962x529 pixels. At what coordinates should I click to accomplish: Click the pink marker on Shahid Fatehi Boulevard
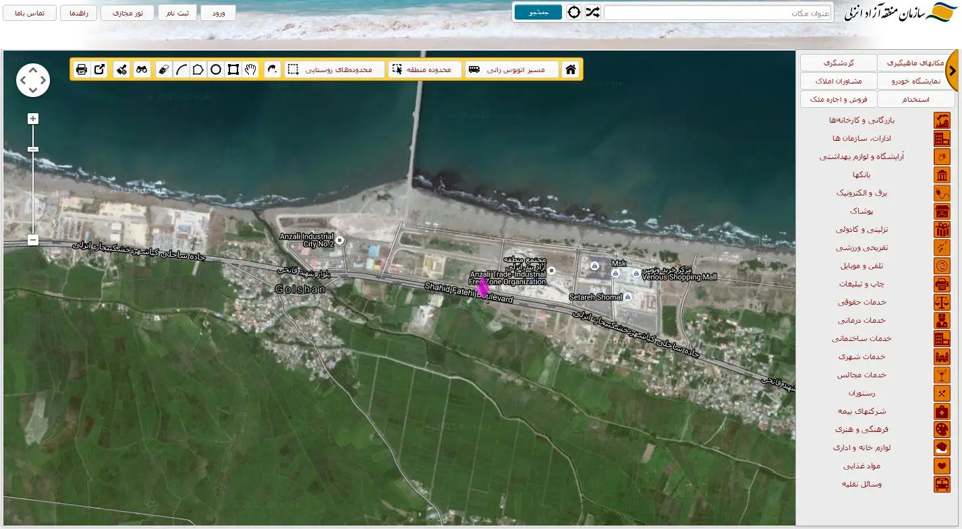tap(483, 287)
